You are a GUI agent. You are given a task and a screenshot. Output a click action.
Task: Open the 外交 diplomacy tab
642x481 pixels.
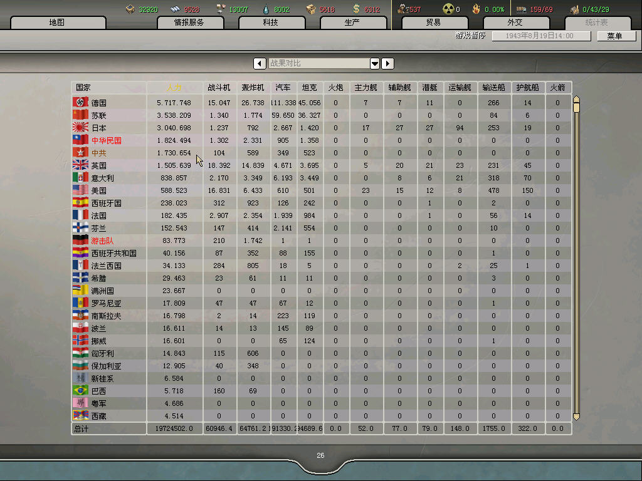click(516, 23)
